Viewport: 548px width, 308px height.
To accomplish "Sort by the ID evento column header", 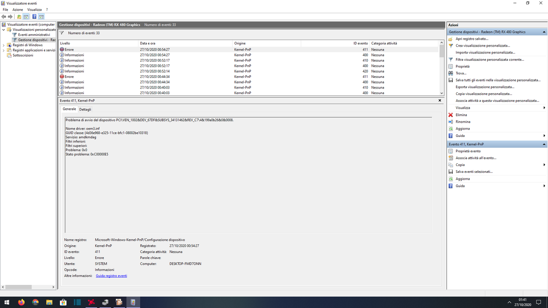I will (x=335, y=43).
